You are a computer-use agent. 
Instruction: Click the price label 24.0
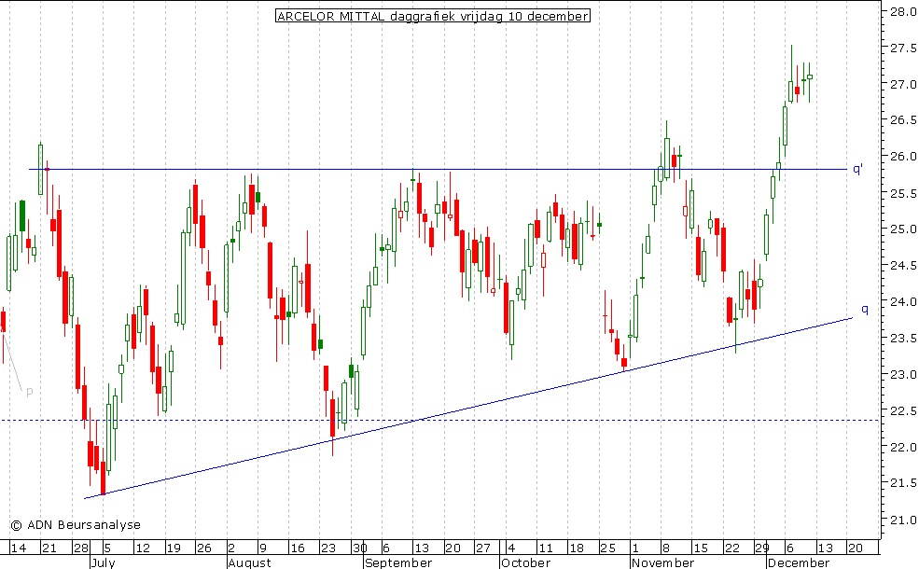click(903, 302)
